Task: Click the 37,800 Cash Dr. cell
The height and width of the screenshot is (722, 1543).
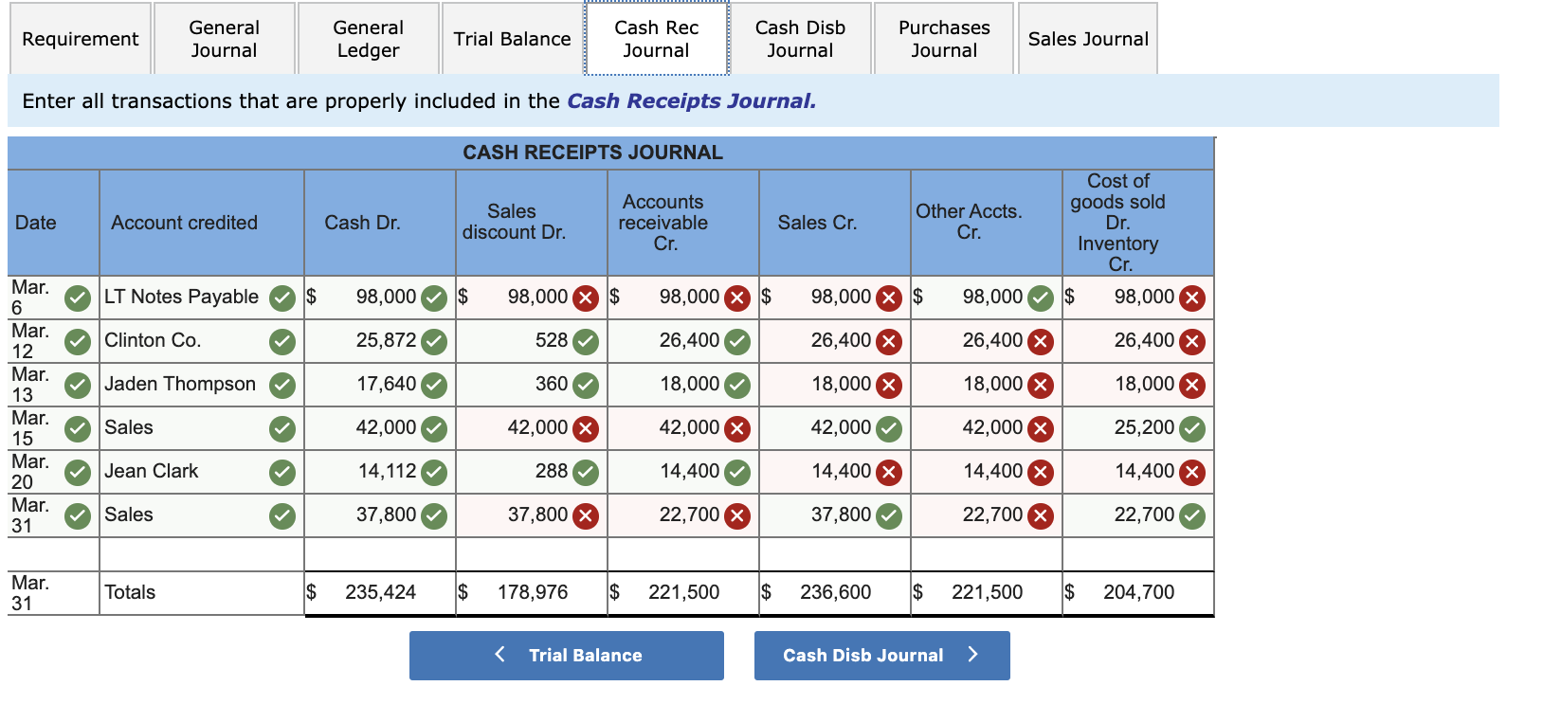Action: click(x=380, y=515)
